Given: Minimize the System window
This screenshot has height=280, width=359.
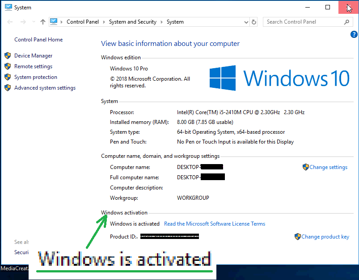Looking at the screenshot, I should [x=308, y=7].
